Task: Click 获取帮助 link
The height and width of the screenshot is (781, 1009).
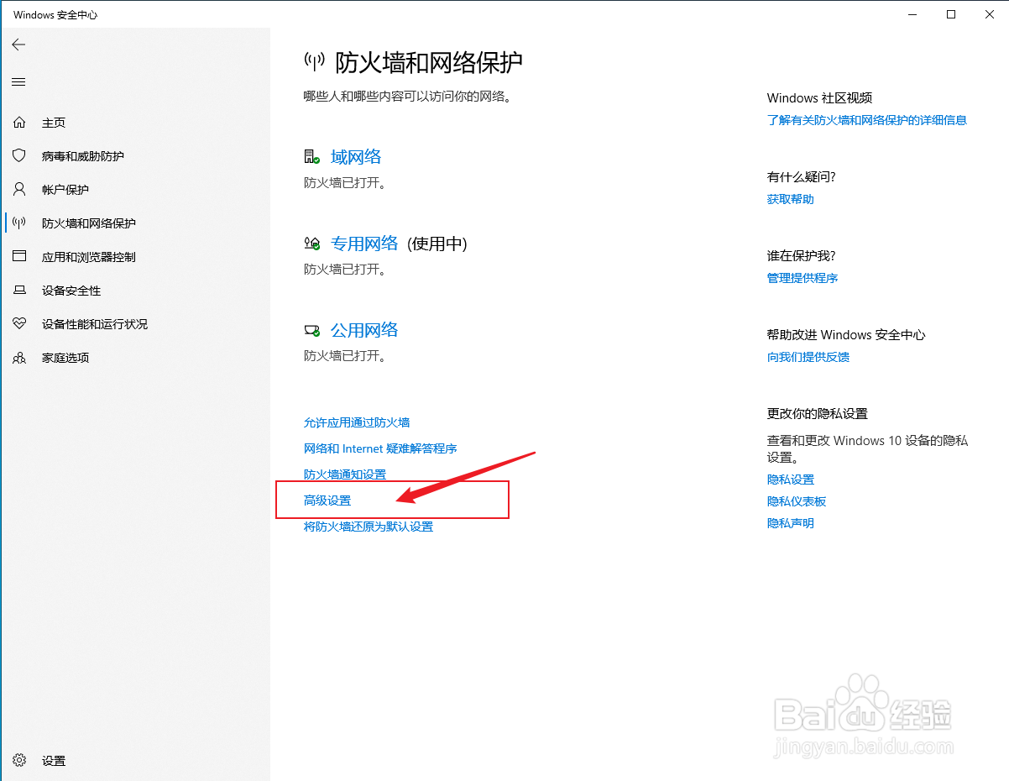Action: 791,199
